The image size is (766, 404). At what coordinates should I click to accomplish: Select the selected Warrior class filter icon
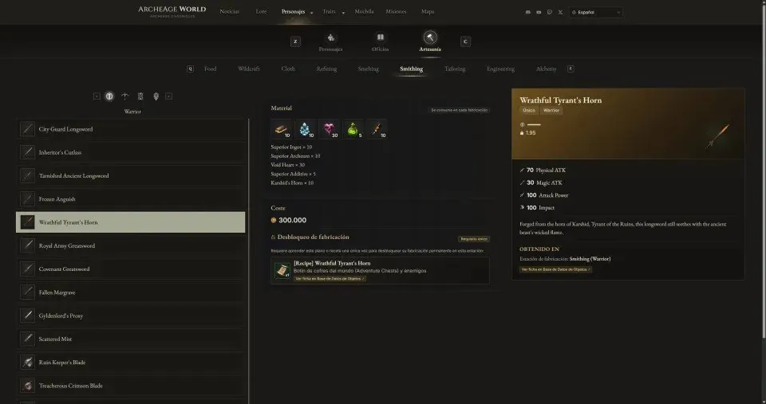(109, 96)
